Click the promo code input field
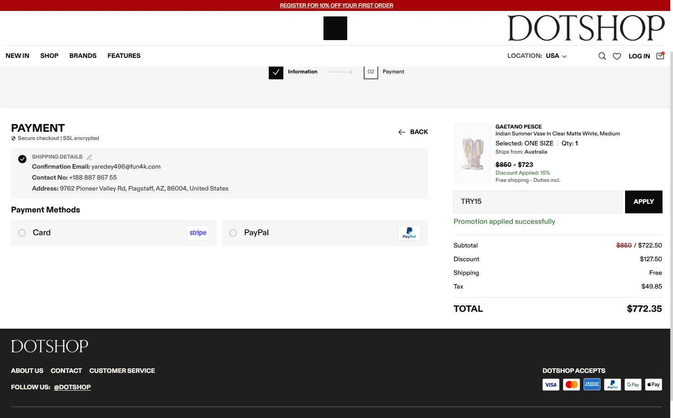673x418 pixels. 537,201
